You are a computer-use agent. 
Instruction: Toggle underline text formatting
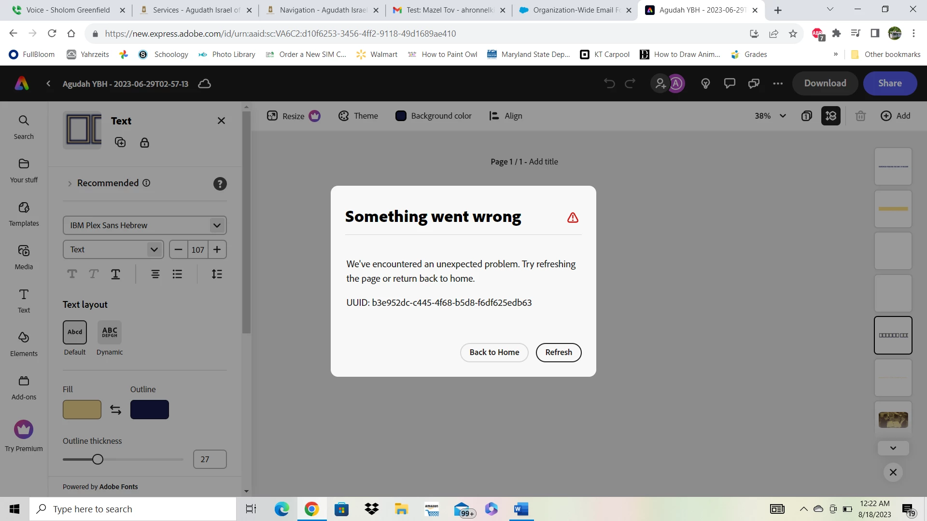pyautogui.click(x=115, y=274)
